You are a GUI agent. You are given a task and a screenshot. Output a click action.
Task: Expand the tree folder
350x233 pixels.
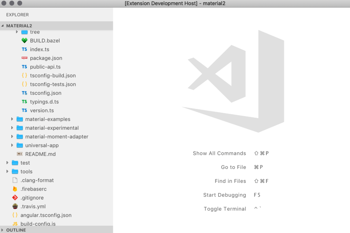[16, 32]
